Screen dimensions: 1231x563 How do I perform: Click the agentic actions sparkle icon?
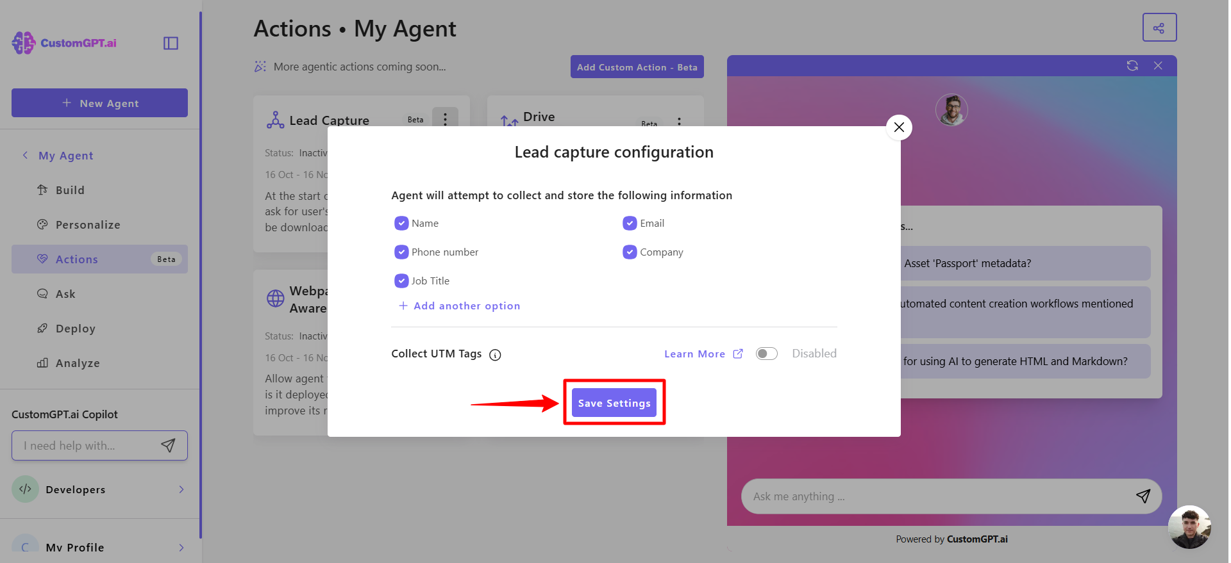click(x=260, y=67)
